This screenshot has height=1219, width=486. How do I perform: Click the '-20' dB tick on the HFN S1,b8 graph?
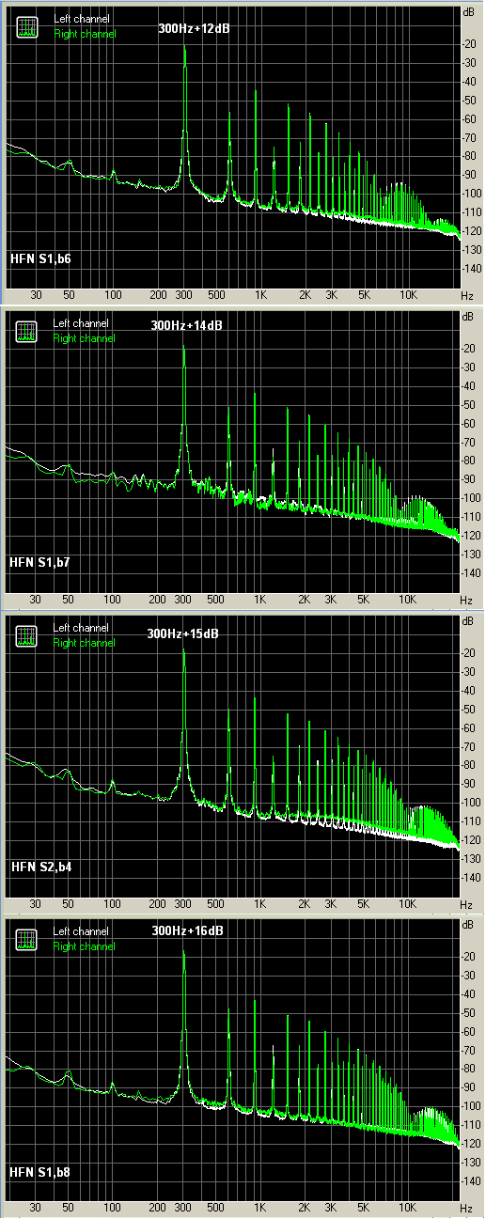point(470,956)
